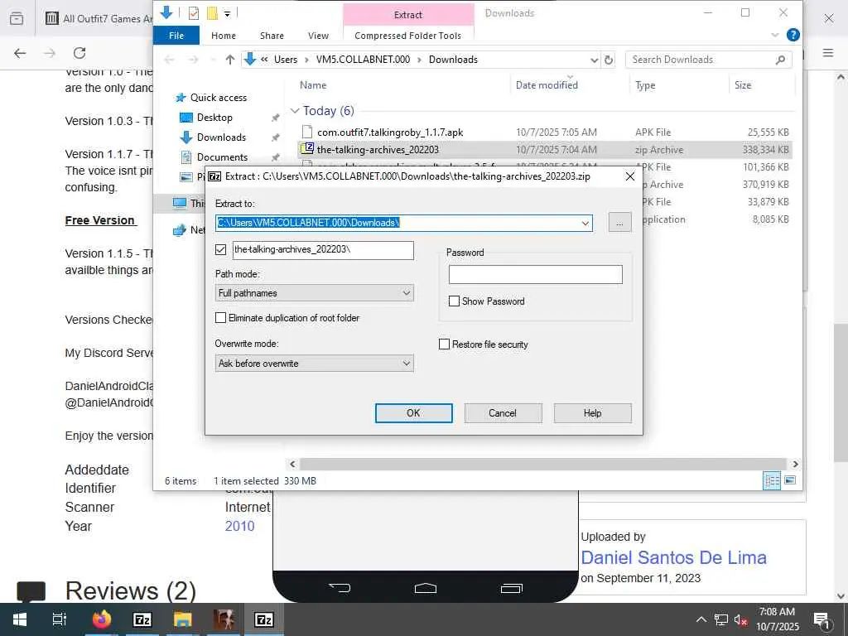Switch to the Share ribbon tab
Screen dimensions: 848x636
272,36
